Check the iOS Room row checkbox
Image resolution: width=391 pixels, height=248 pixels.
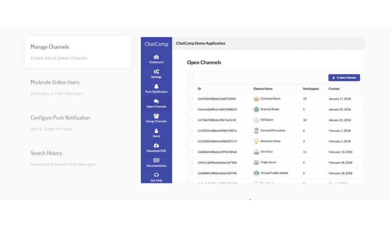[x=191, y=120]
